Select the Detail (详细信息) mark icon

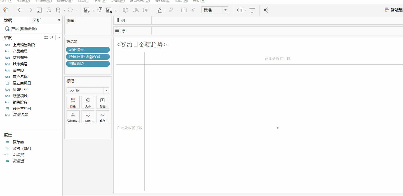coord(73,116)
